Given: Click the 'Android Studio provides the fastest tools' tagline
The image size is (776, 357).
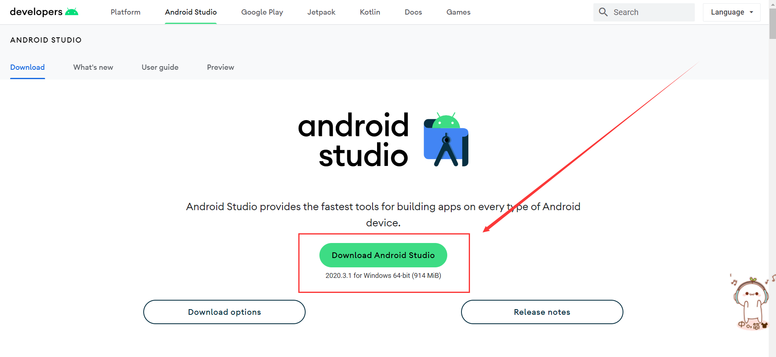Looking at the screenshot, I should [x=383, y=215].
